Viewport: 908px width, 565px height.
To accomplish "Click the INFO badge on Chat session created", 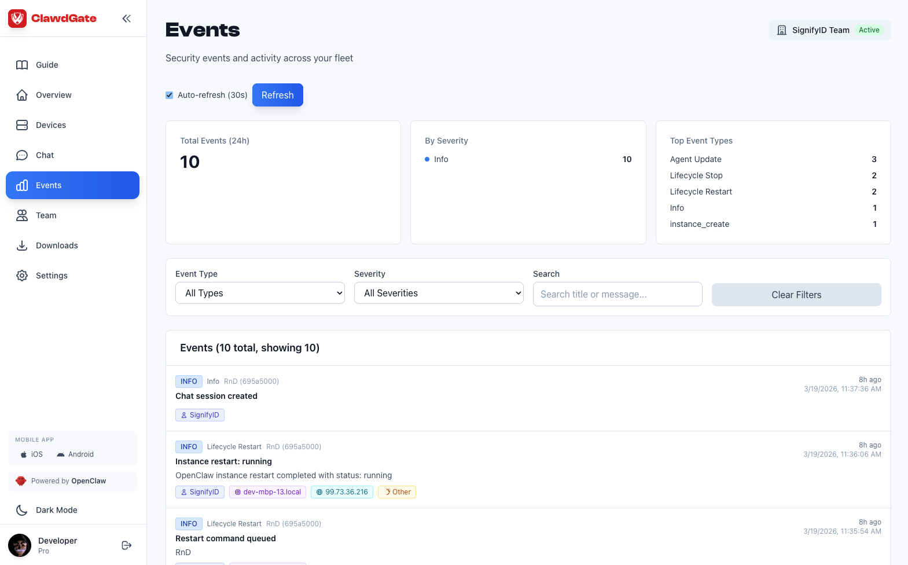I will coord(189,381).
